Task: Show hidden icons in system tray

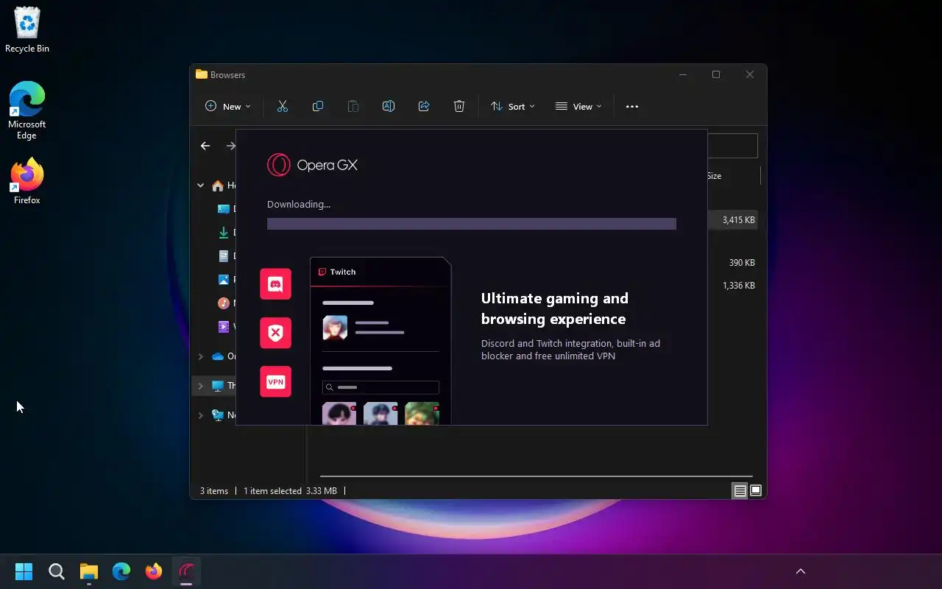Action: pyautogui.click(x=801, y=571)
